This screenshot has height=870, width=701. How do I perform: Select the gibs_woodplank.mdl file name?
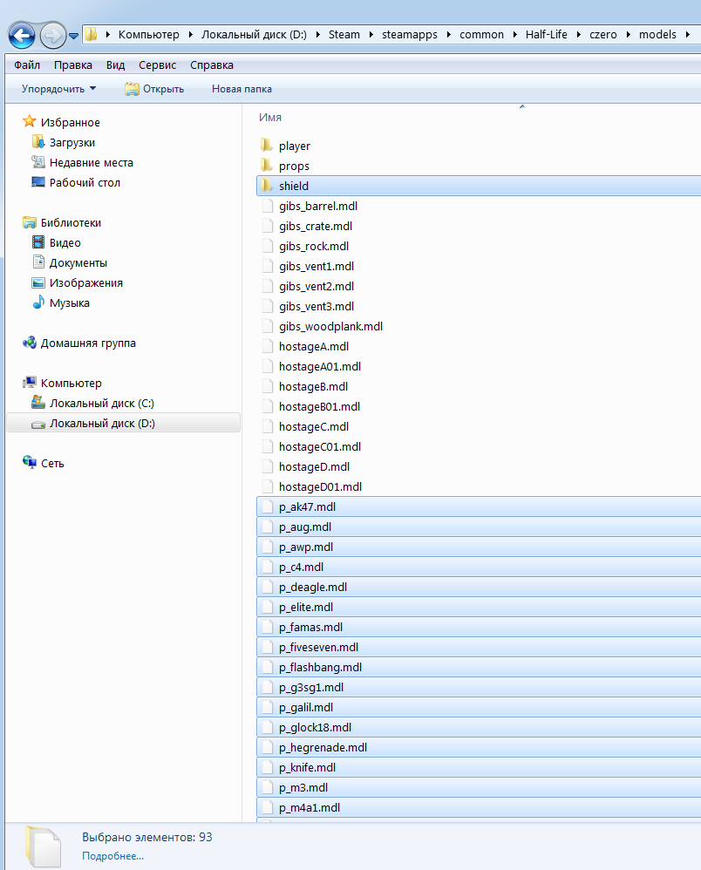[x=330, y=326]
